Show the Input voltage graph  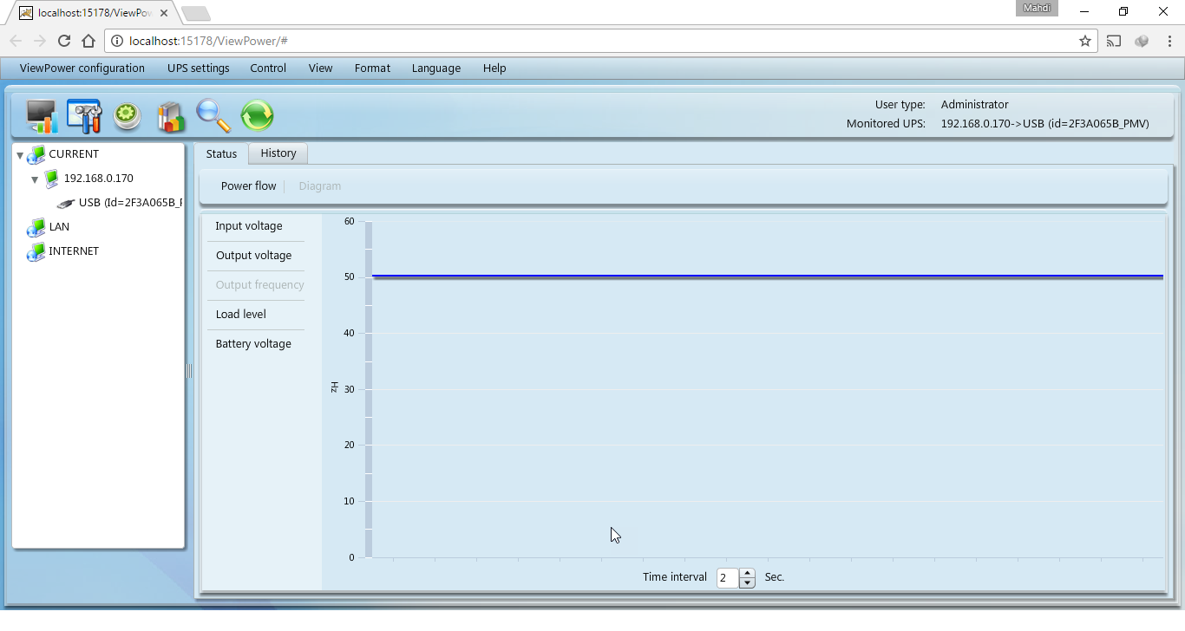tap(249, 226)
